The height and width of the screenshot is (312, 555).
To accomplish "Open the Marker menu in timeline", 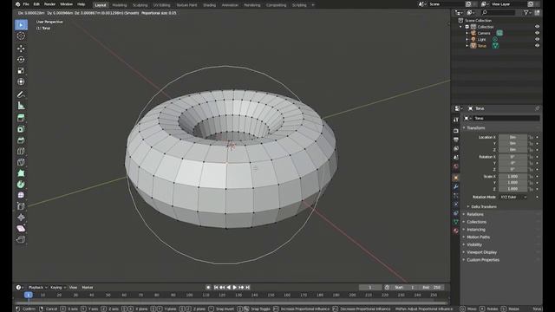I will 88,287.
